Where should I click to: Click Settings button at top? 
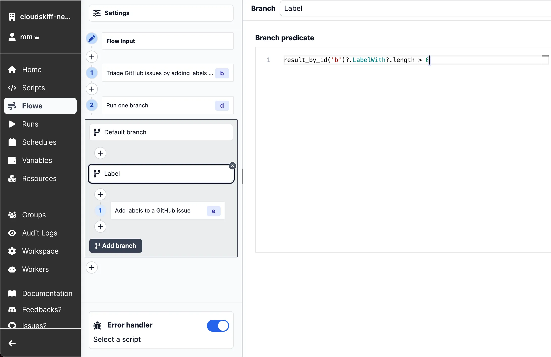pos(161,13)
